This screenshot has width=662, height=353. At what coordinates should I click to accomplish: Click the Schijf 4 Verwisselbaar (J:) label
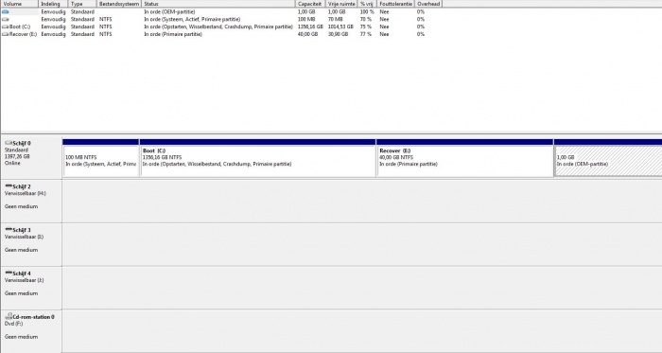point(24,280)
